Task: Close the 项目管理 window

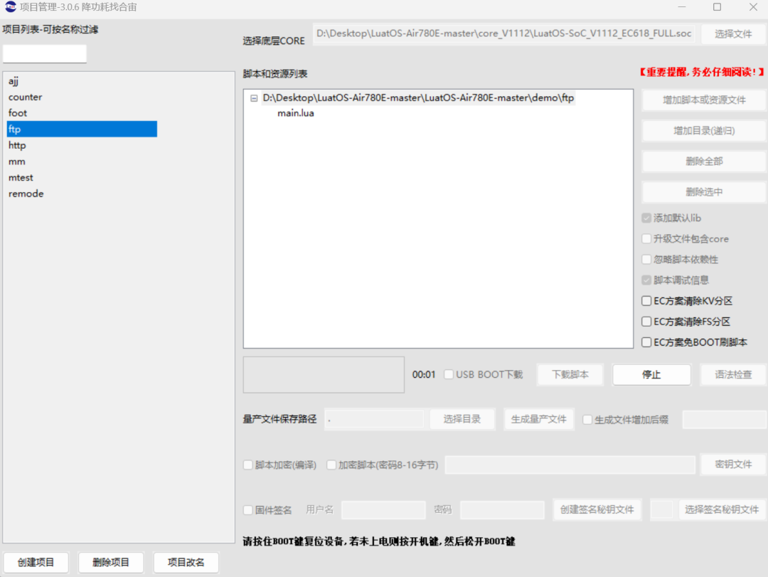Action: 753,7
